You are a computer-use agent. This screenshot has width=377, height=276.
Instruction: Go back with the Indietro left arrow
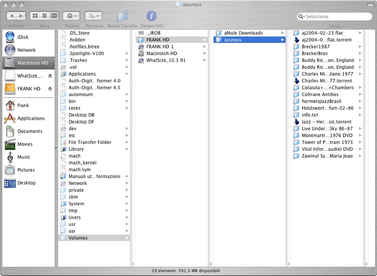11,16
